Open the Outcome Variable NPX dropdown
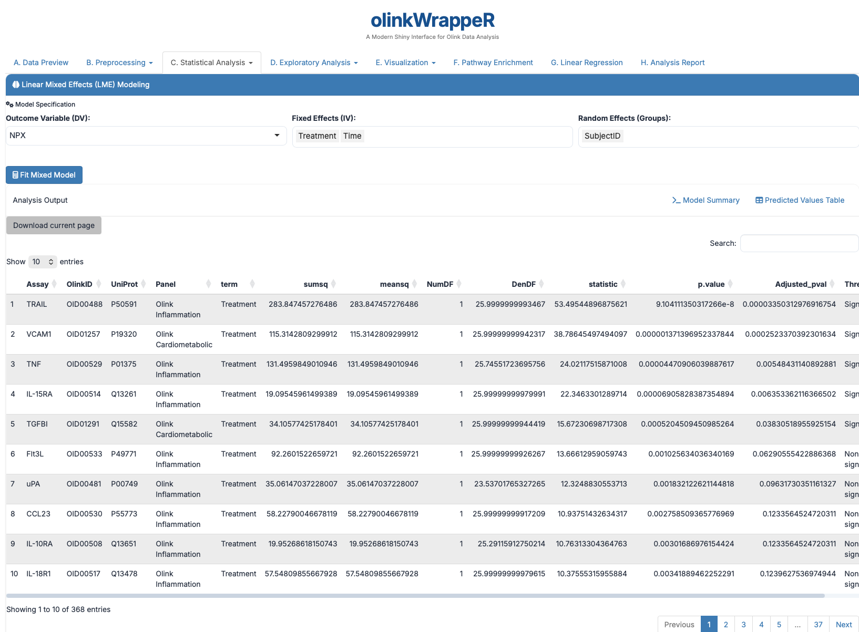Screen dimensions: 859x632 coord(146,136)
